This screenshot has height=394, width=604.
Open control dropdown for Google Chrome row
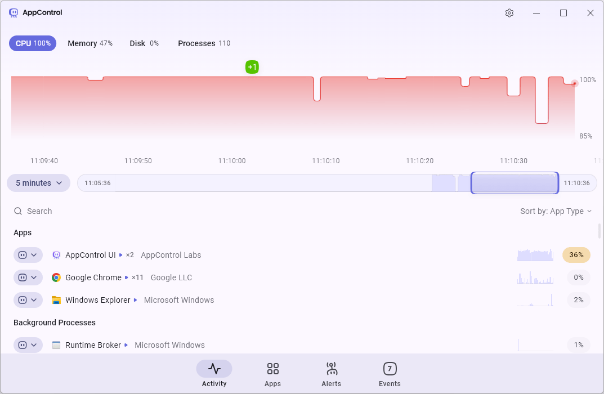(28, 277)
